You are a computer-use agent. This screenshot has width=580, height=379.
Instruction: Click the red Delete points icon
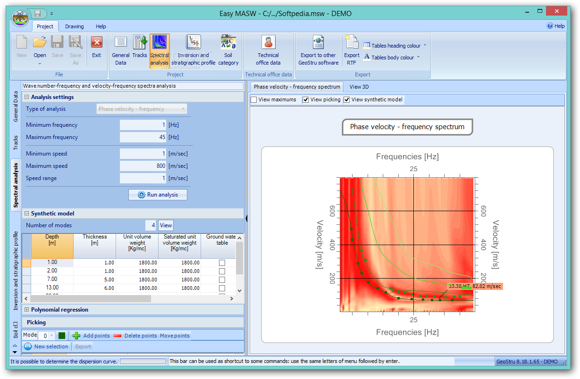click(x=118, y=336)
